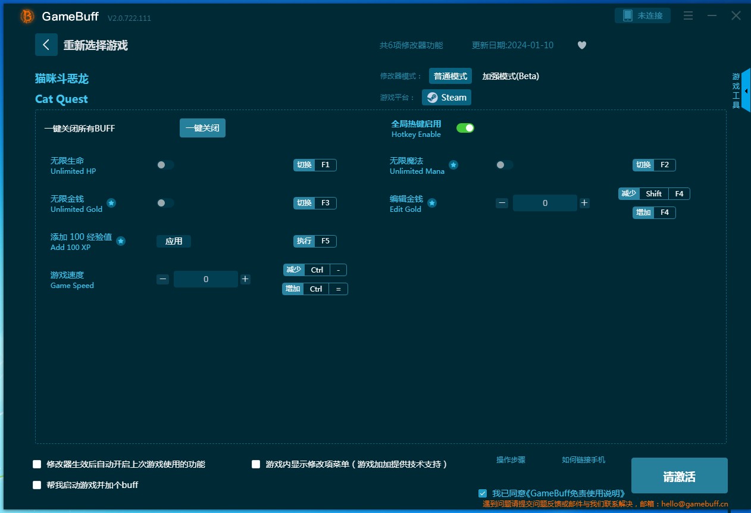
Task: Click the star icon beside Unlimited Gold
Action: point(111,203)
